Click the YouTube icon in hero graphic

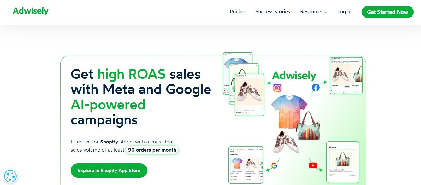313,165
